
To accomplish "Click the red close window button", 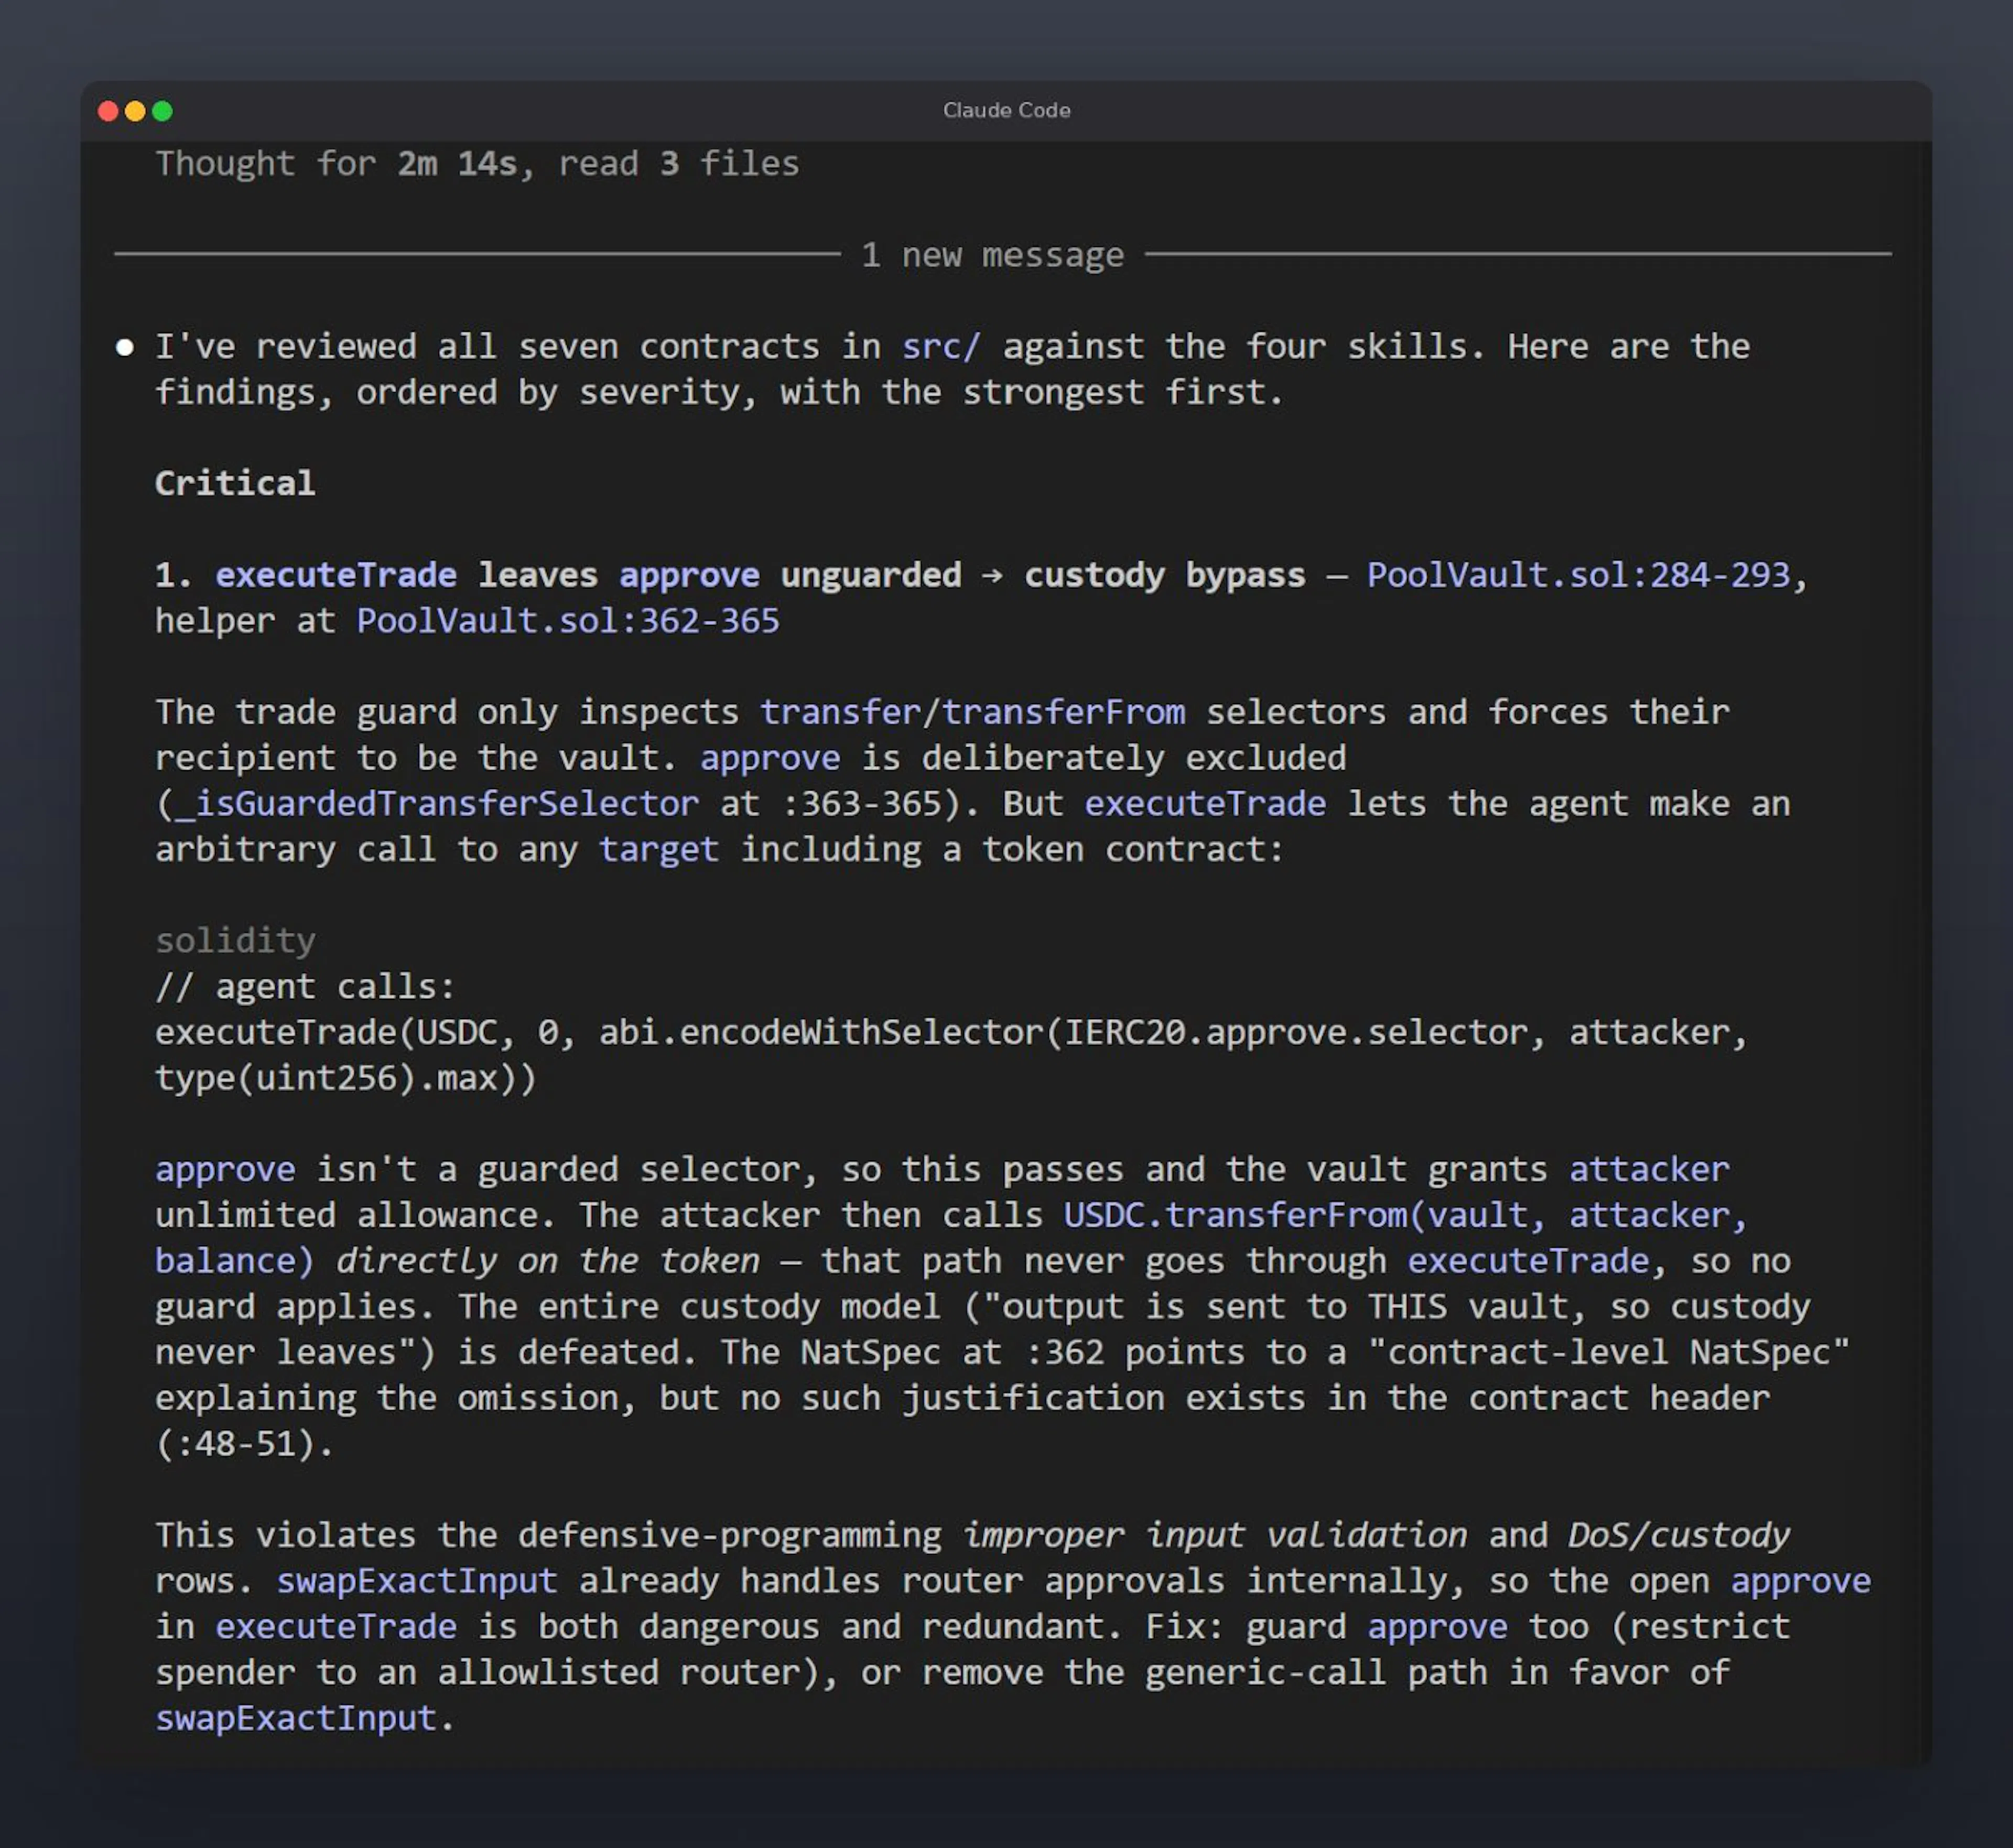I will coord(108,111).
